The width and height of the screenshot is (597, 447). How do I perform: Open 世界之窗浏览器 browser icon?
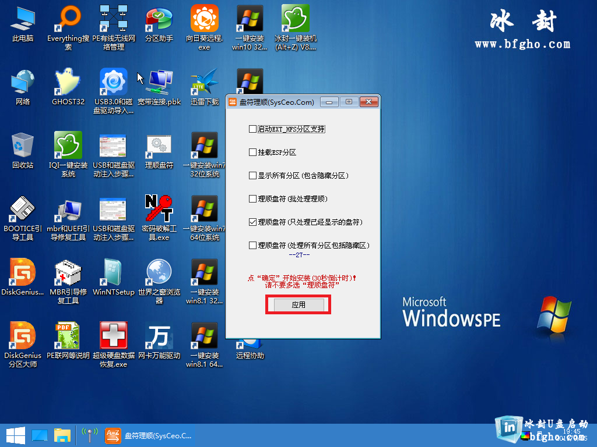coord(159,281)
